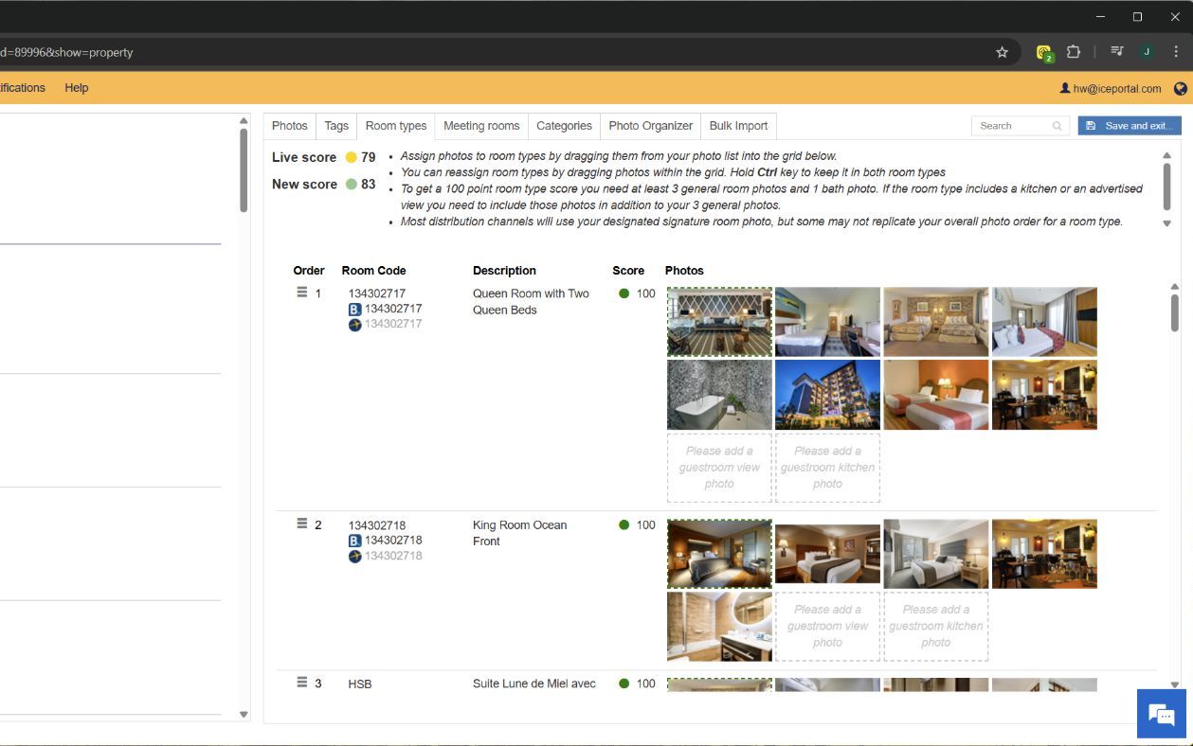Click Queen Room guestroom view photo placeholder
The height and width of the screenshot is (746, 1193).
point(720,468)
